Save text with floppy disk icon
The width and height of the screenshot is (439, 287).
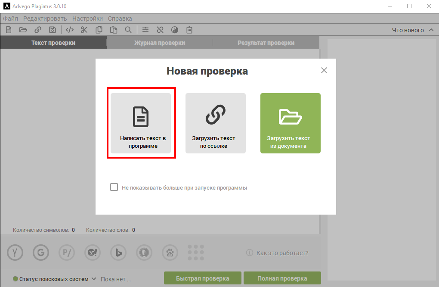click(x=53, y=30)
